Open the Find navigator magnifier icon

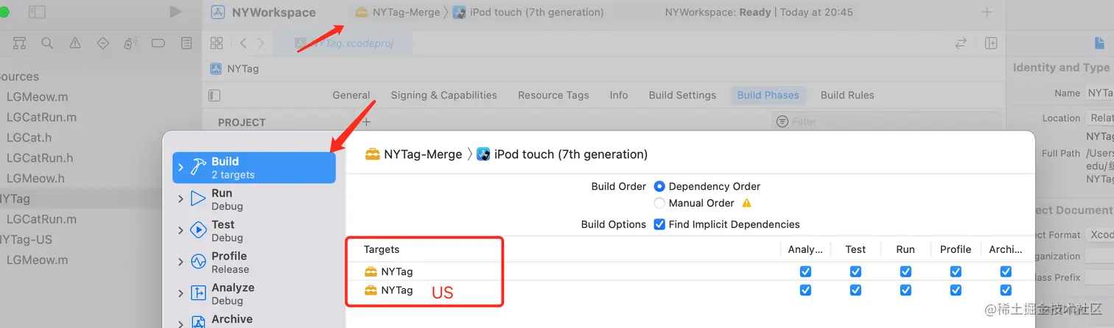[x=47, y=43]
